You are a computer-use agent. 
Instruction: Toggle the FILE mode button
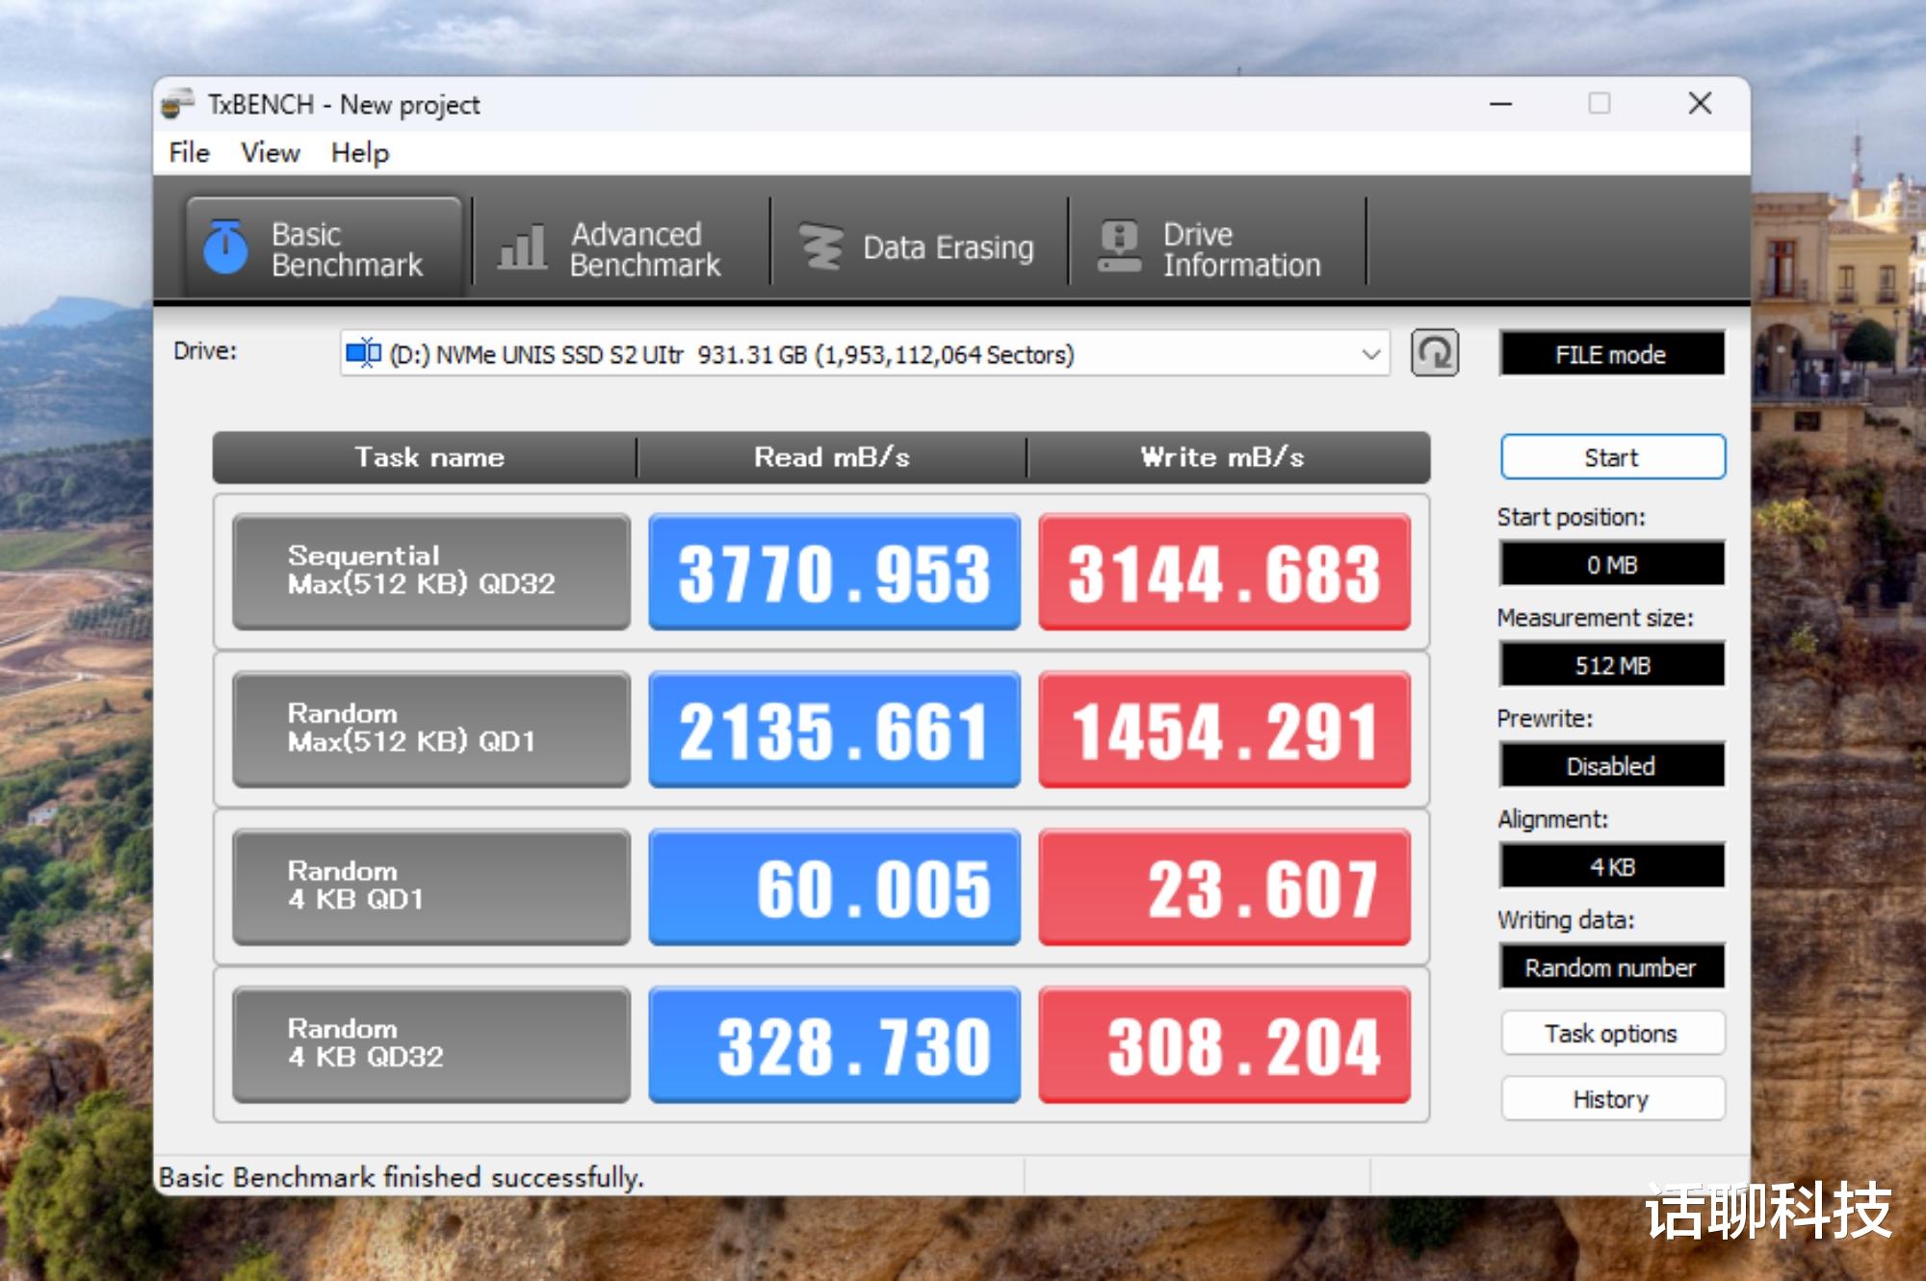point(1611,354)
